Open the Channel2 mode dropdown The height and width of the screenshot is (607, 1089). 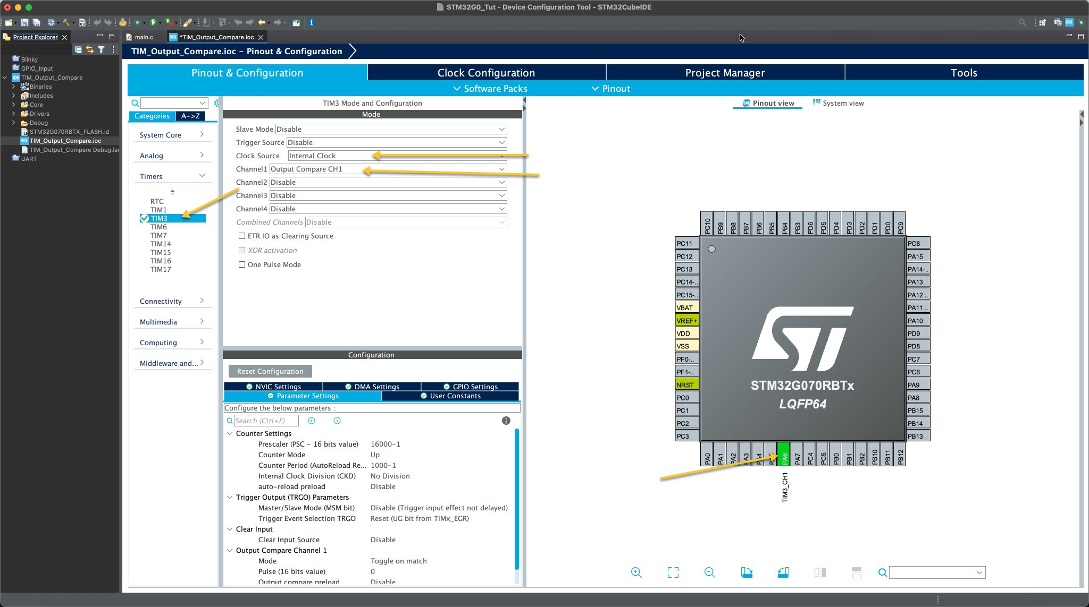500,182
